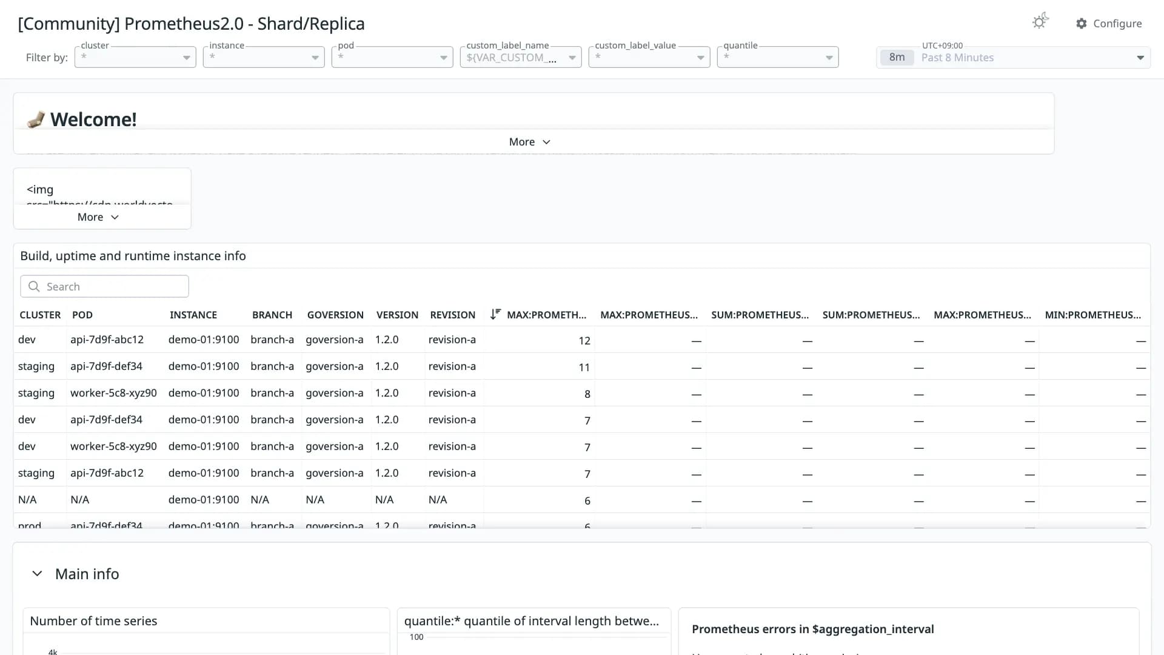Screen dimensions: 1164x655
Task: Click the value 12 in the first row
Action: click(584, 341)
